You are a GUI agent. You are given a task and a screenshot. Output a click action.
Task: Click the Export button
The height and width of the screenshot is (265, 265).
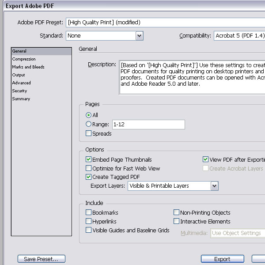pos(223,259)
